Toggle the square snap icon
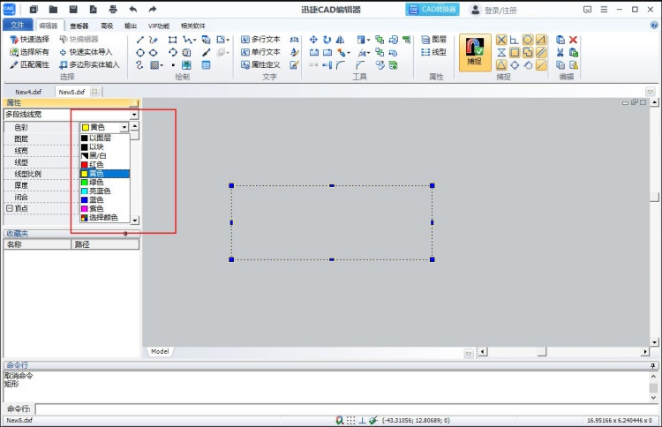The width and height of the screenshot is (662, 427). pos(515,53)
